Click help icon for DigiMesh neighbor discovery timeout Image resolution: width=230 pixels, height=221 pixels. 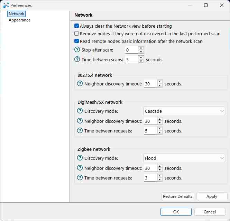coord(80,121)
